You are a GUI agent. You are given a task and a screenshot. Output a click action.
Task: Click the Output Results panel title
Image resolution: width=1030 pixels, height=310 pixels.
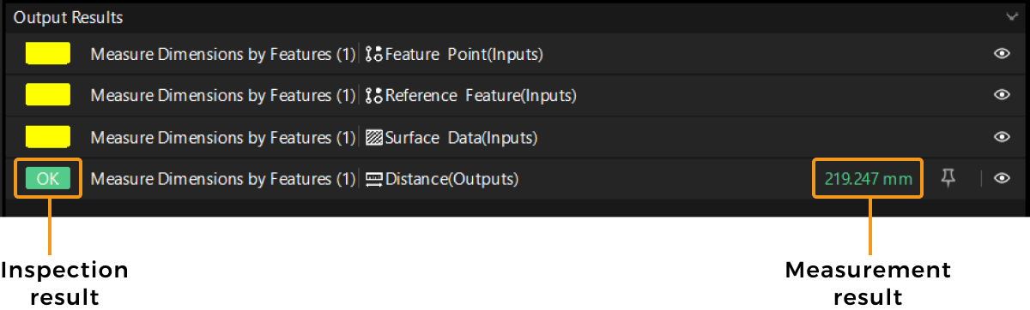[68, 17]
